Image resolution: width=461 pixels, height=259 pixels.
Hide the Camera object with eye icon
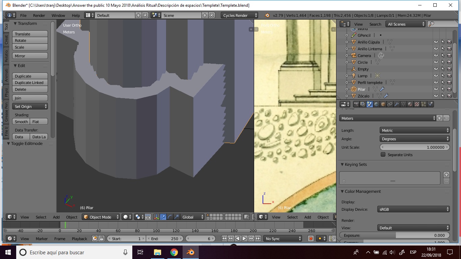click(436, 55)
